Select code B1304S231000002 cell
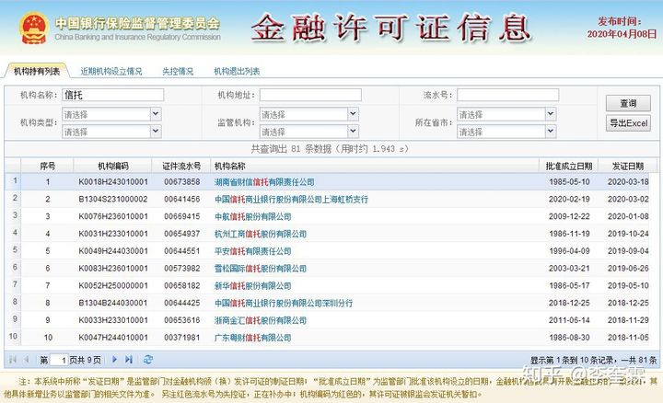663x403 pixels. (x=113, y=200)
